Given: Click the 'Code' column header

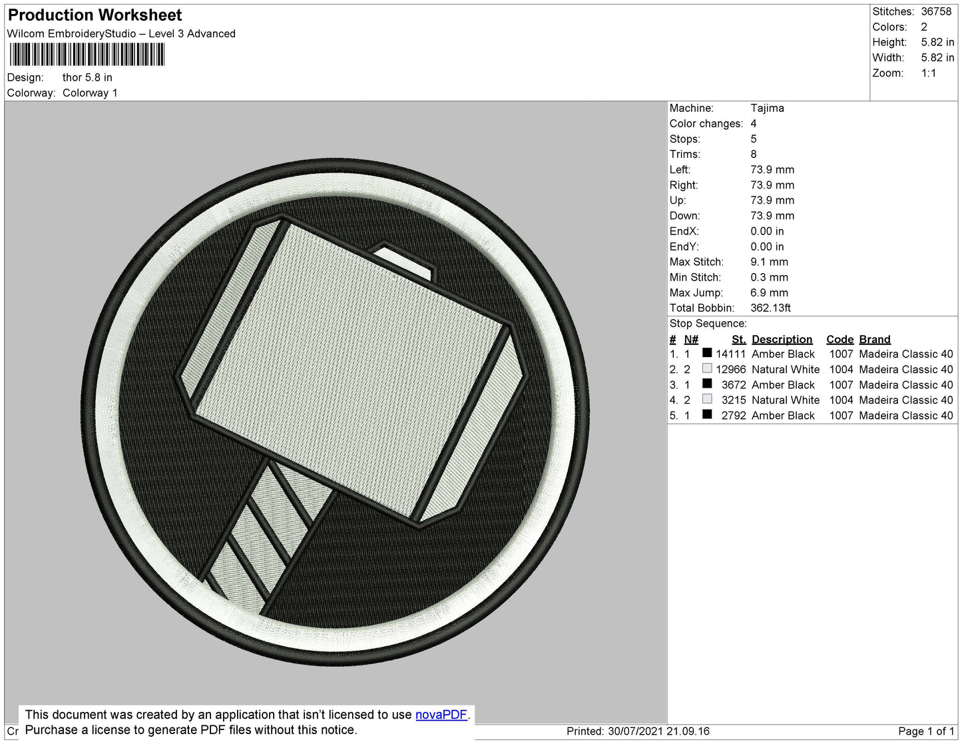Looking at the screenshot, I should pos(840,340).
